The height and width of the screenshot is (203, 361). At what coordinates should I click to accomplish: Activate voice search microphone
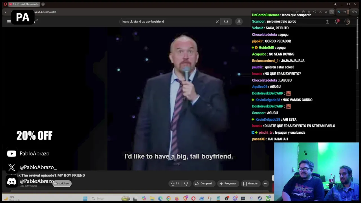pyautogui.click(x=239, y=21)
